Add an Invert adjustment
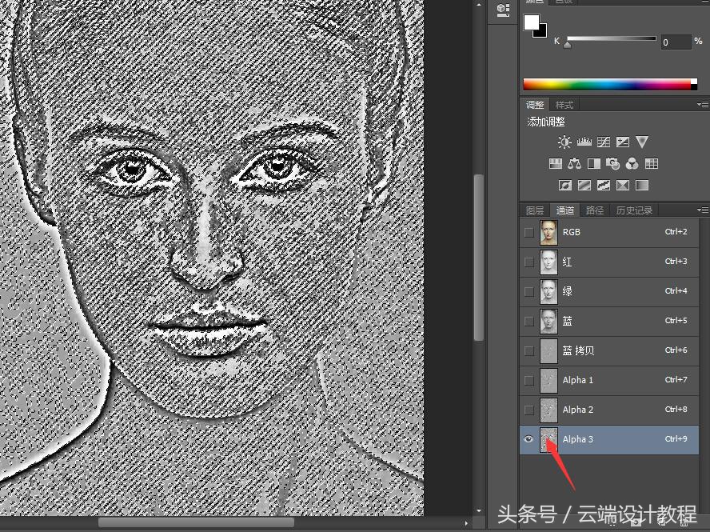Viewport: 710px width, 532px height. (x=564, y=186)
